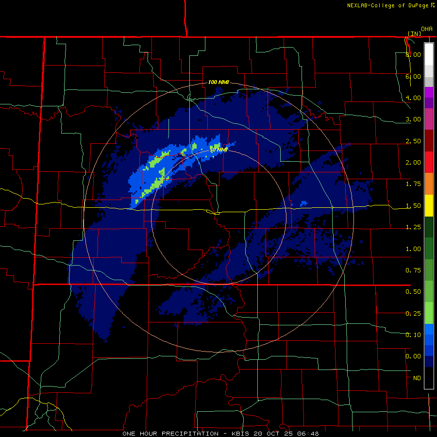
Task: Click the 0.25 legend value
Action: 413,314
